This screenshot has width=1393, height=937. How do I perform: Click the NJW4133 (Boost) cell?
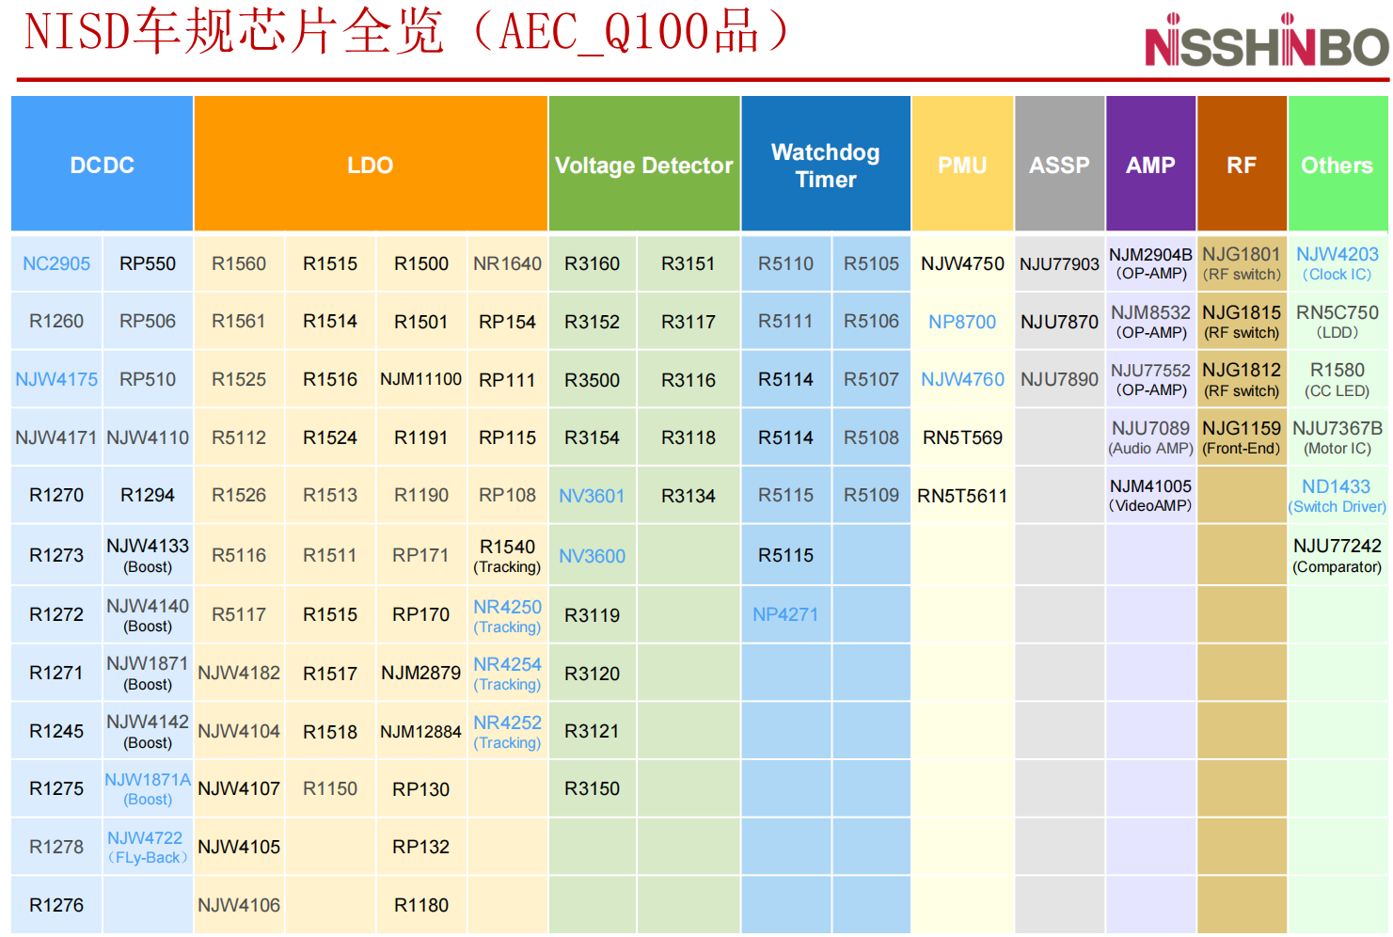tap(148, 555)
